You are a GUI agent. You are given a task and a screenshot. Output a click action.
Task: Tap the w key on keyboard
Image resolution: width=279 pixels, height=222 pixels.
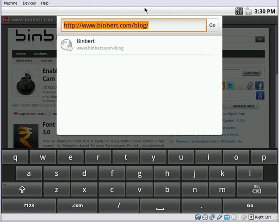[x=43, y=157]
